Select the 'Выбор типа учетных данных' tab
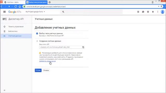The width and height of the screenshot is (166, 93). coord(37,2)
